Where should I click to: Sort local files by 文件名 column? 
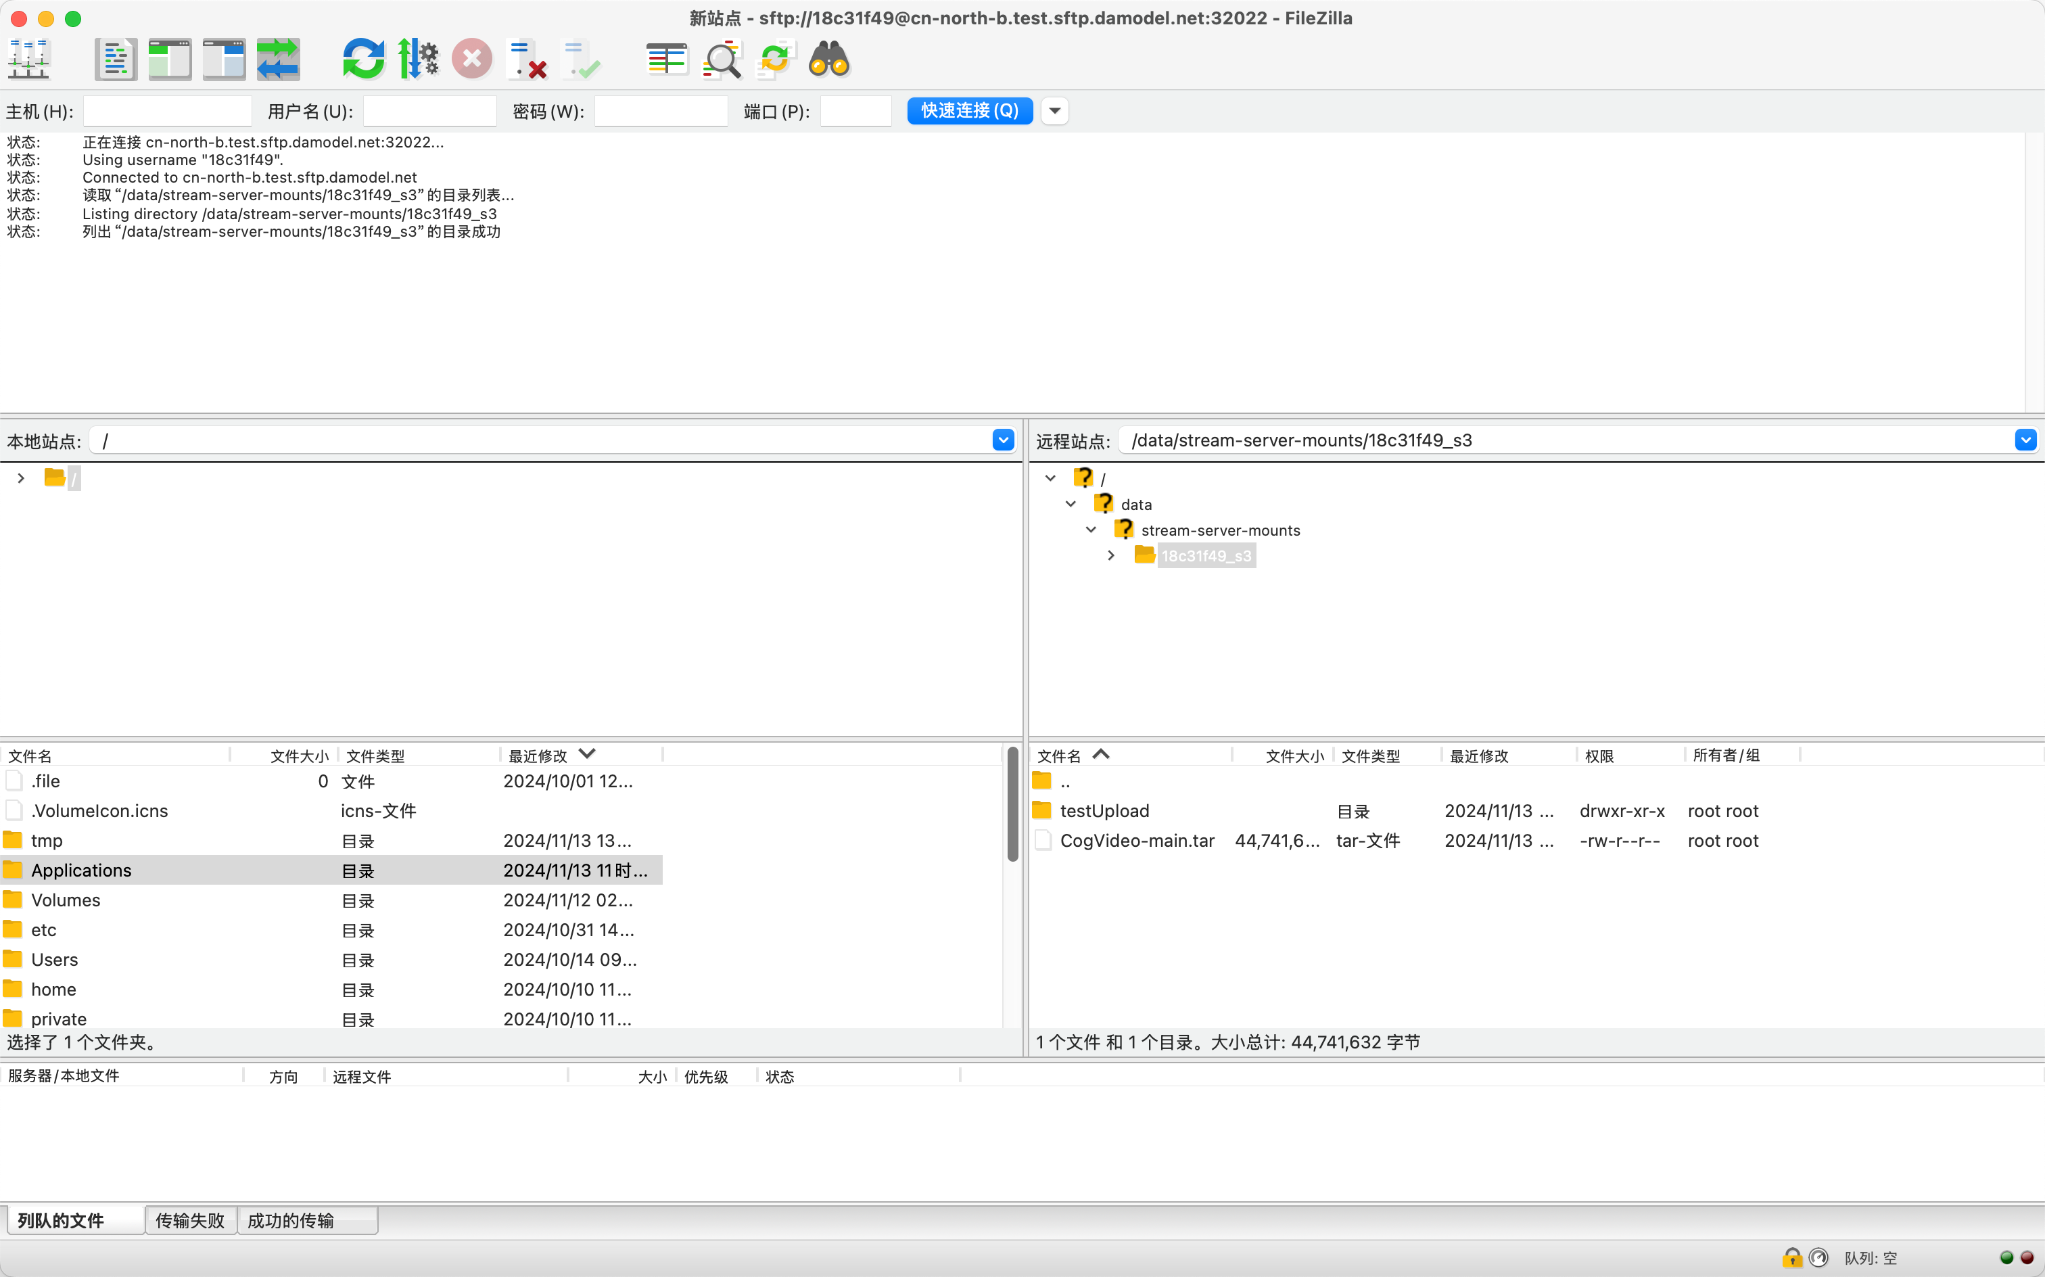point(115,756)
